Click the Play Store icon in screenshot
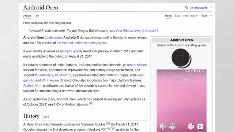 click(x=200, y=126)
